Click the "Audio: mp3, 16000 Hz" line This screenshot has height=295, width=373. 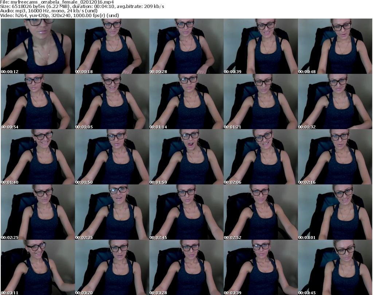point(49,11)
